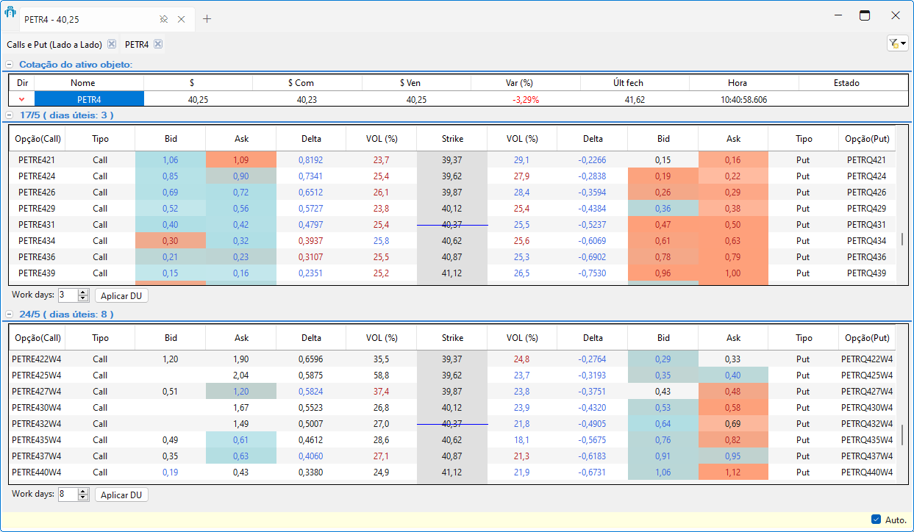Select PETR4 name cell in quote table
The height and width of the screenshot is (532, 914).
coord(89,99)
